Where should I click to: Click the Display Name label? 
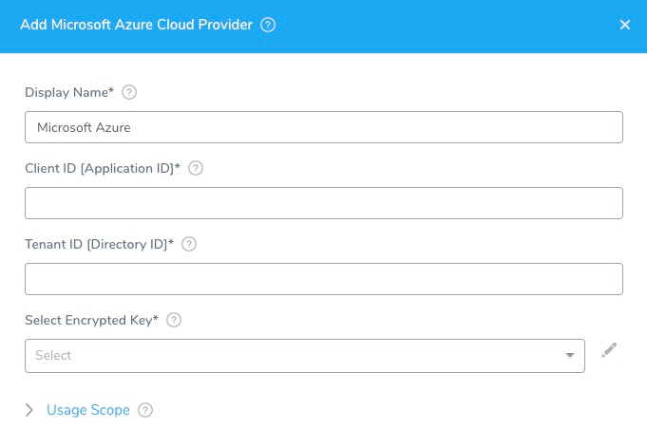[69, 92]
